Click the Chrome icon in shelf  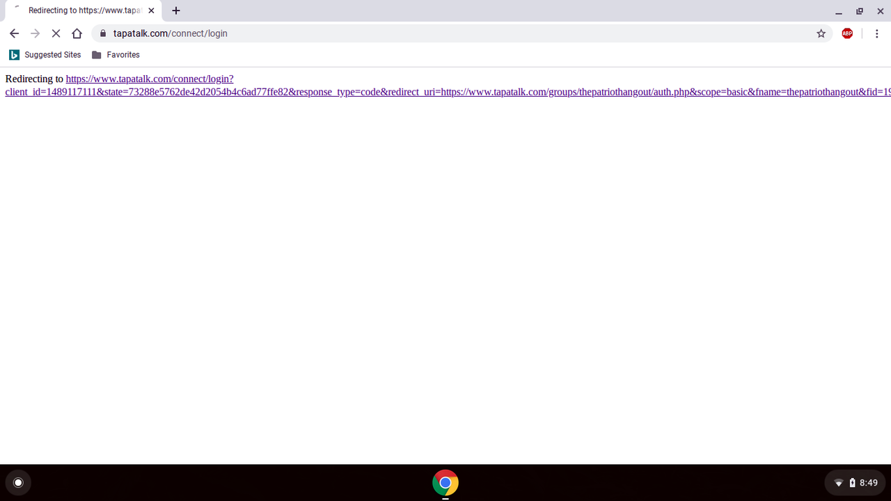pyautogui.click(x=445, y=482)
